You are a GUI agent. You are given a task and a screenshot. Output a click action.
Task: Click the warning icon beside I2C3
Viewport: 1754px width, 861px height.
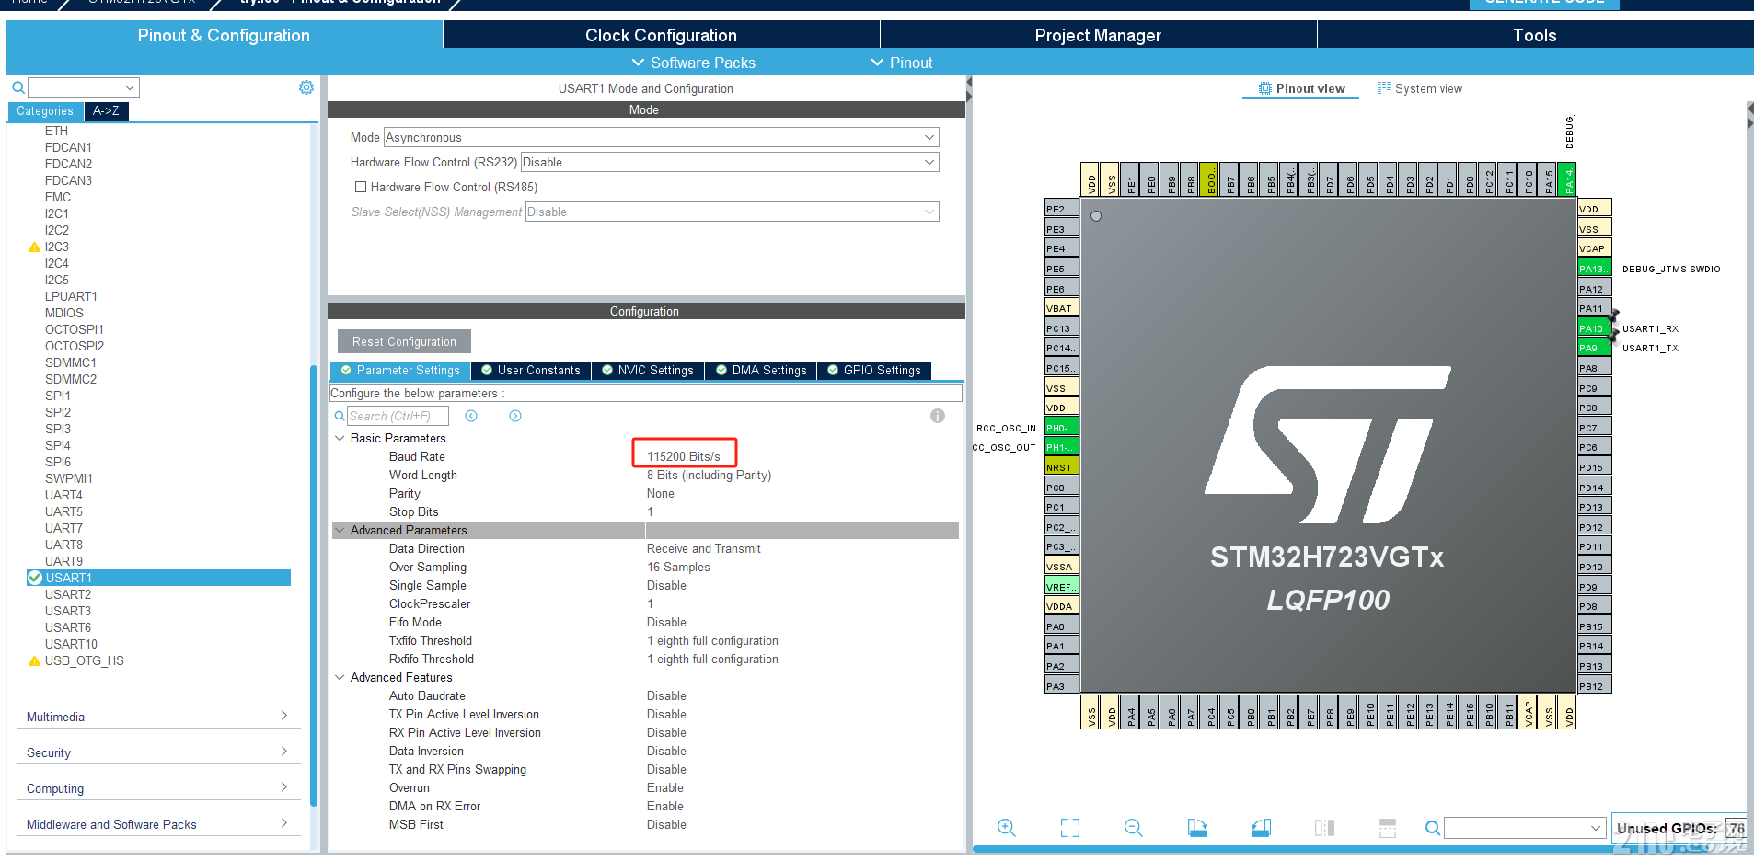tap(34, 247)
